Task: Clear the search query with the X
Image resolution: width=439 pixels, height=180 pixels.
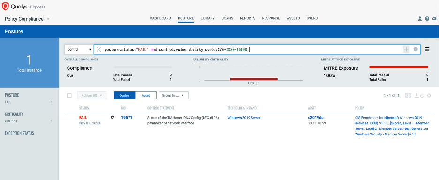Action: 98,49
